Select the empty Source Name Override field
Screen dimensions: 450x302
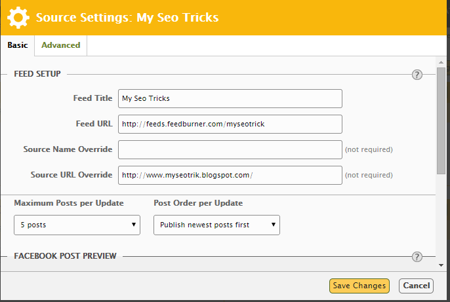230,149
